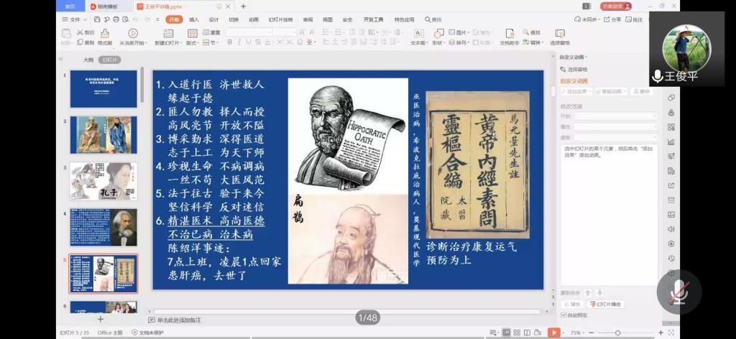Click the Reset (重置) icon
The image size is (736, 339).
click(206, 32)
